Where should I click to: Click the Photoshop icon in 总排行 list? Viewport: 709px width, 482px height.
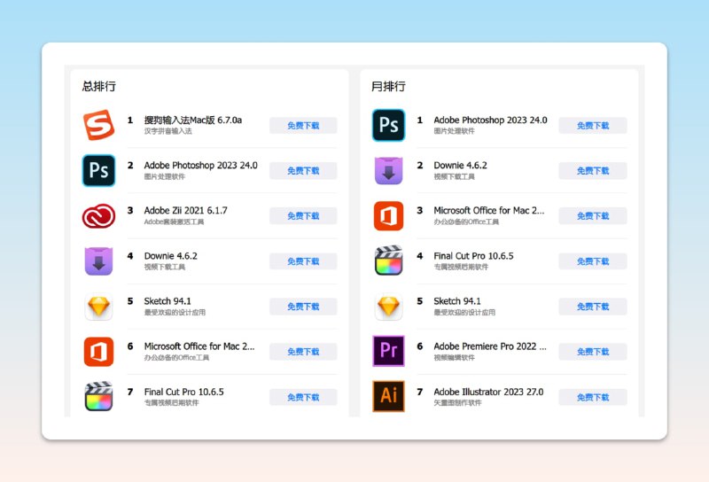coord(99,170)
